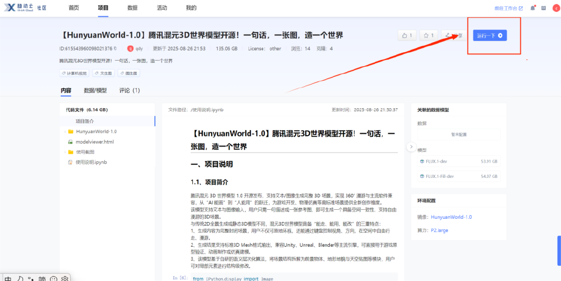Click the 使用说明.ipynb notebook icon
Viewport: 561px width, 281px height.
pos(71,162)
